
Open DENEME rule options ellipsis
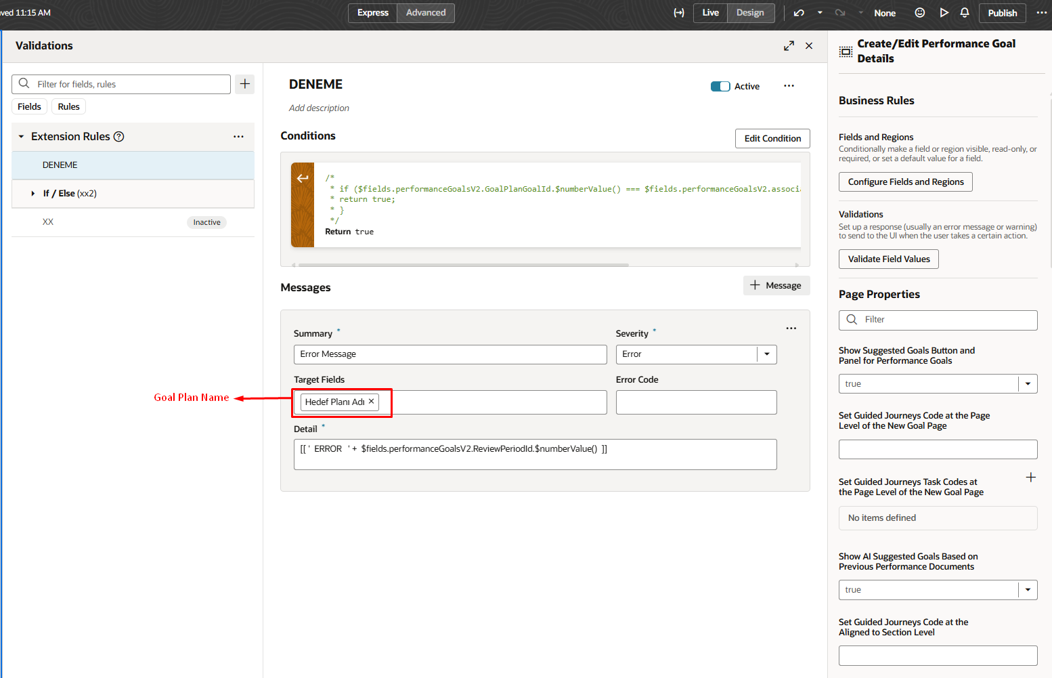click(789, 86)
